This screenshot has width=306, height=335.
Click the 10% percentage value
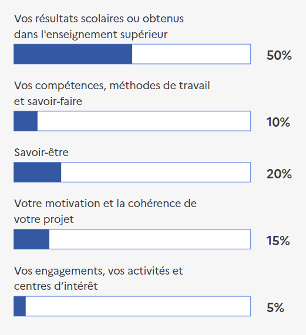[278, 122]
